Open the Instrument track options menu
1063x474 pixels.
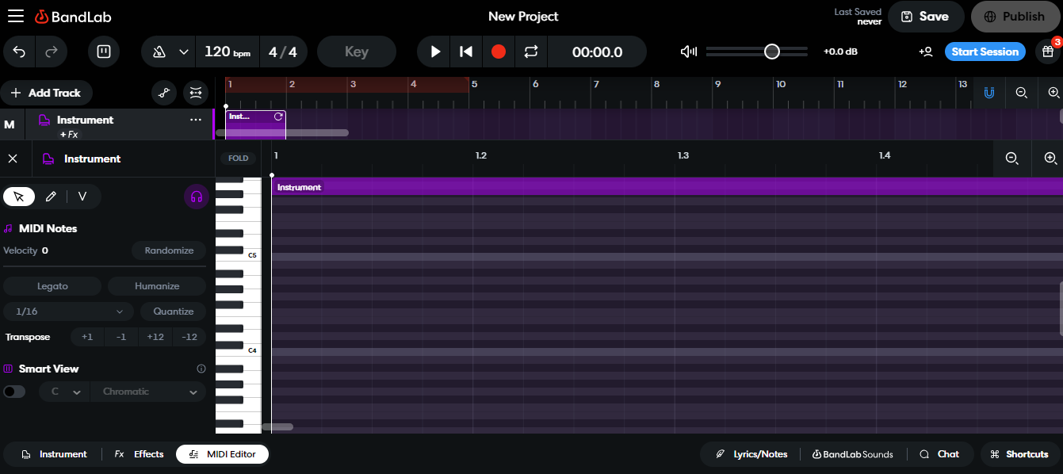tap(196, 120)
